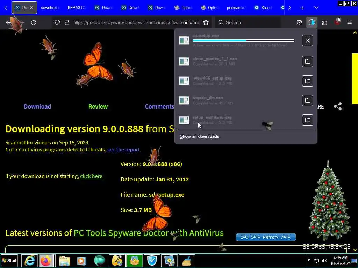Bookmark this page with the star icon
The width and height of the screenshot is (358, 268).
(206, 22)
